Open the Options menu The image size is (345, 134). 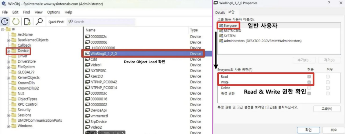coord(53,12)
